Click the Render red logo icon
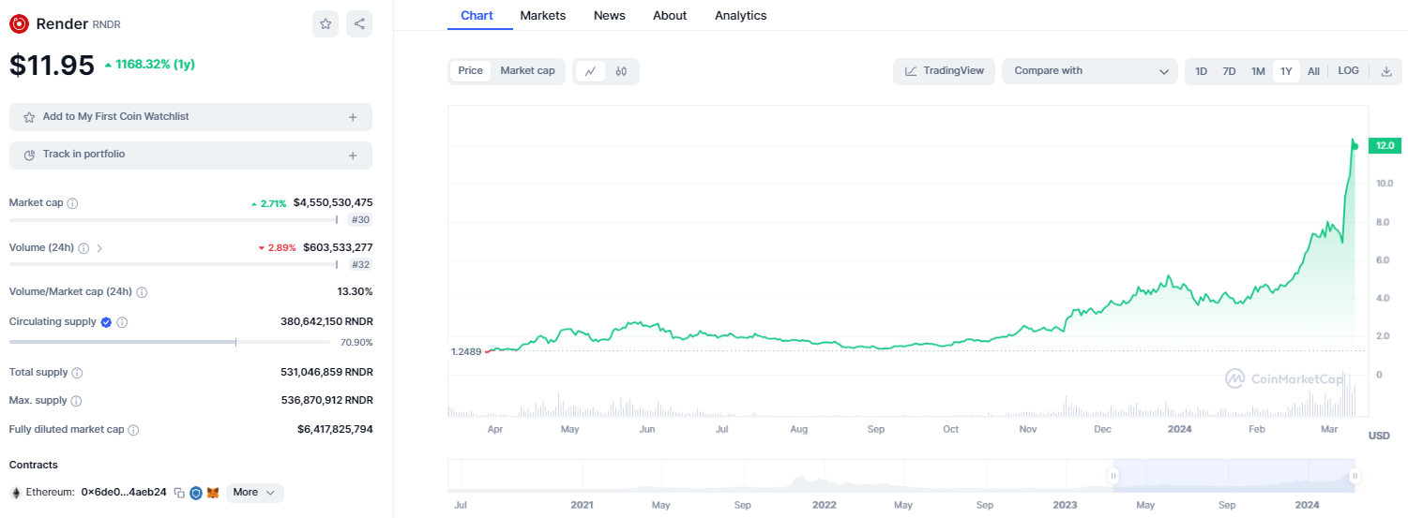This screenshot has width=1408, height=518. click(x=19, y=24)
